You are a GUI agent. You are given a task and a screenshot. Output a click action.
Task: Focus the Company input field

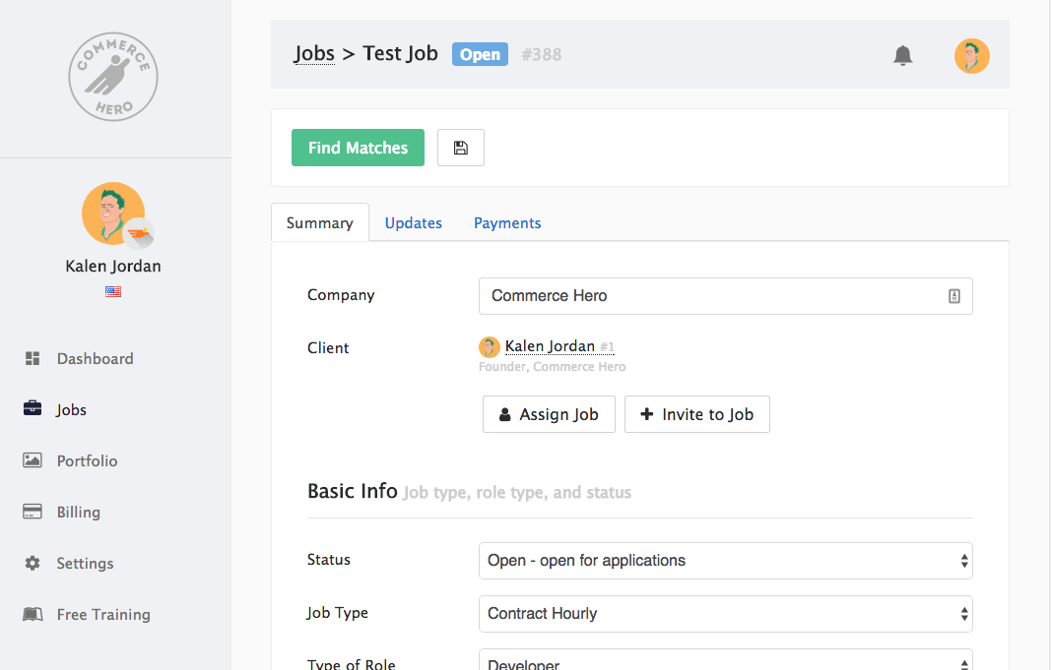point(725,296)
